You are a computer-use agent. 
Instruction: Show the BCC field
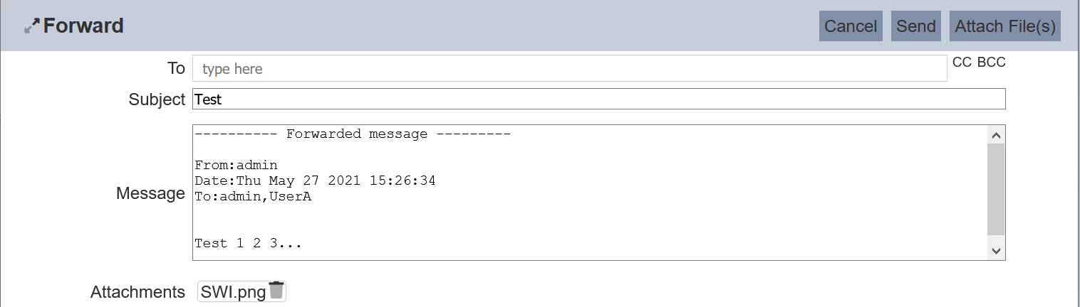pos(991,63)
